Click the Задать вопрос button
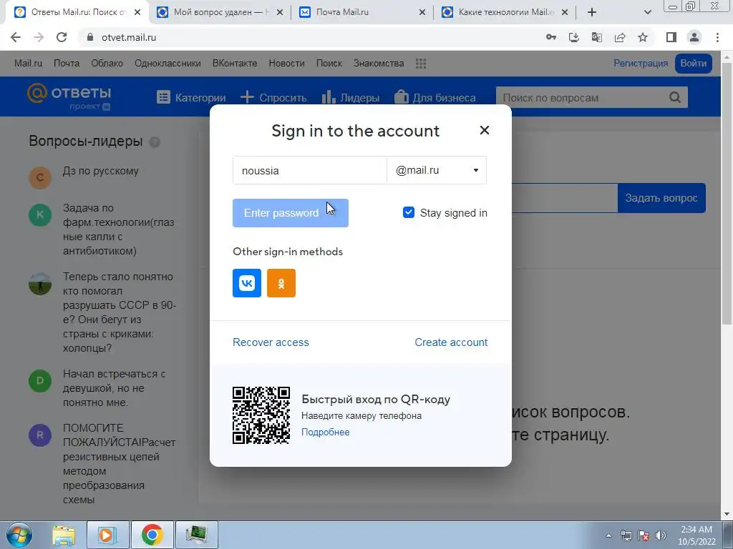The width and height of the screenshot is (733, 549). pyautogui.click(x=661, y=198)
